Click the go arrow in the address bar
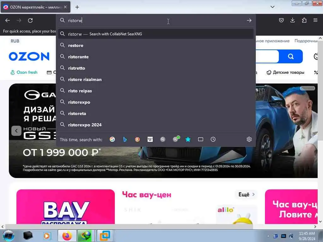 pos(249,20)
